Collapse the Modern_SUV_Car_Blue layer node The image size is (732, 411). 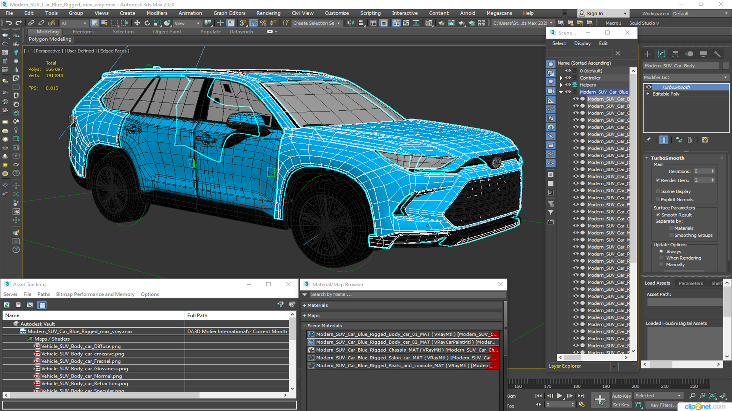(561, 92)
